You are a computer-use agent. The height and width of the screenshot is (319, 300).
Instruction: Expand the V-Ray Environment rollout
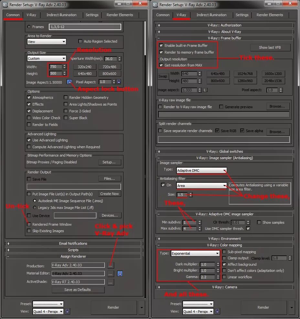(224, 239)
